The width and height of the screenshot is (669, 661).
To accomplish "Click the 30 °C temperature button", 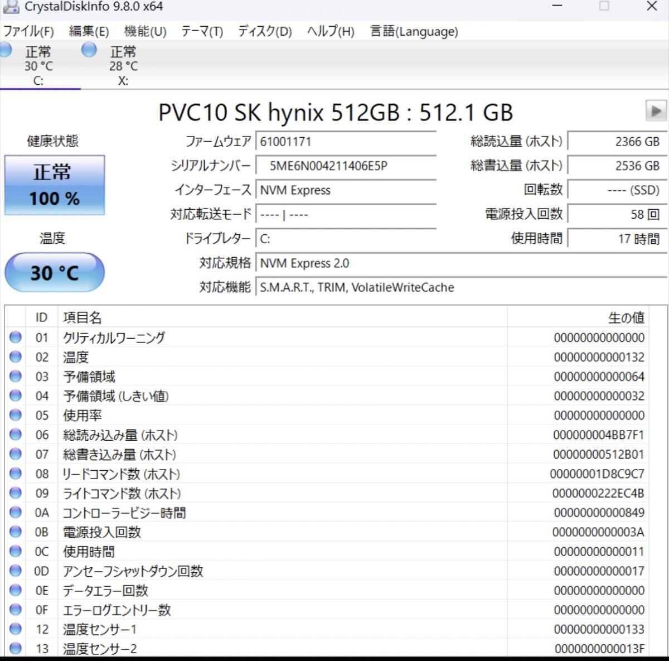I will pyautogui.click(x=54, y=272).
